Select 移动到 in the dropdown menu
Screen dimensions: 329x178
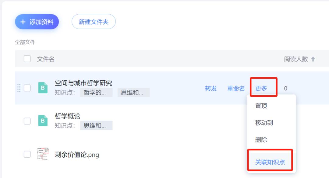(x=264, y=123)
